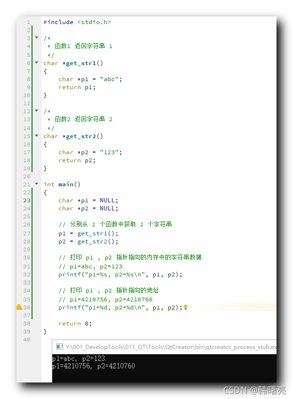Click the 'p1 = get_str1();' statement
The image size is (293, 399).
click(88, 233)
